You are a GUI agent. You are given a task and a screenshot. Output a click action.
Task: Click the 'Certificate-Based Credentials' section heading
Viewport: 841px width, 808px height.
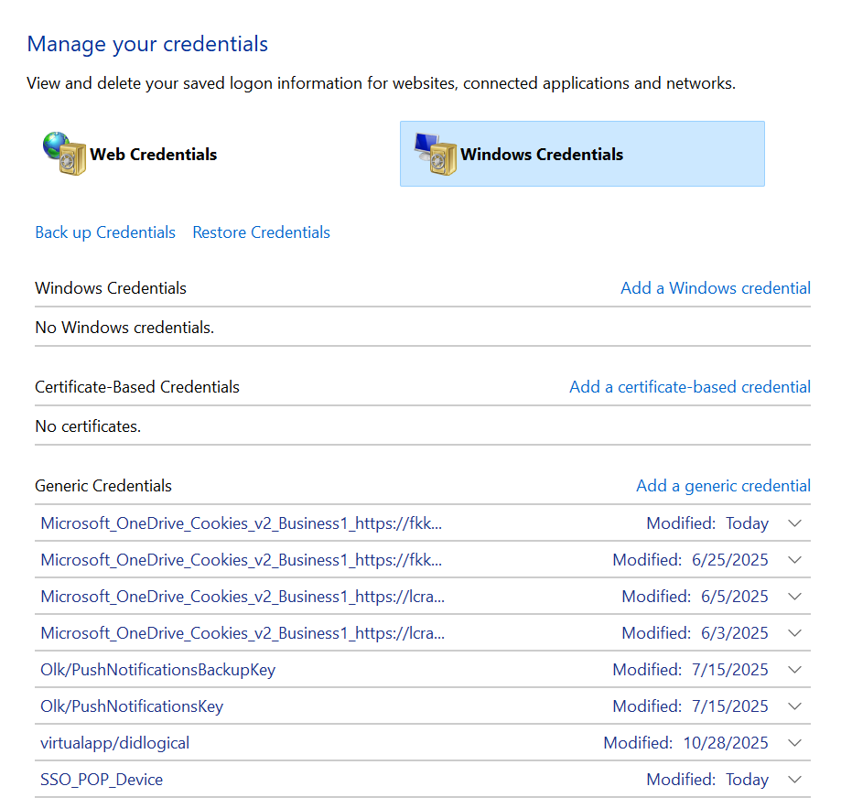click(136, 386)
